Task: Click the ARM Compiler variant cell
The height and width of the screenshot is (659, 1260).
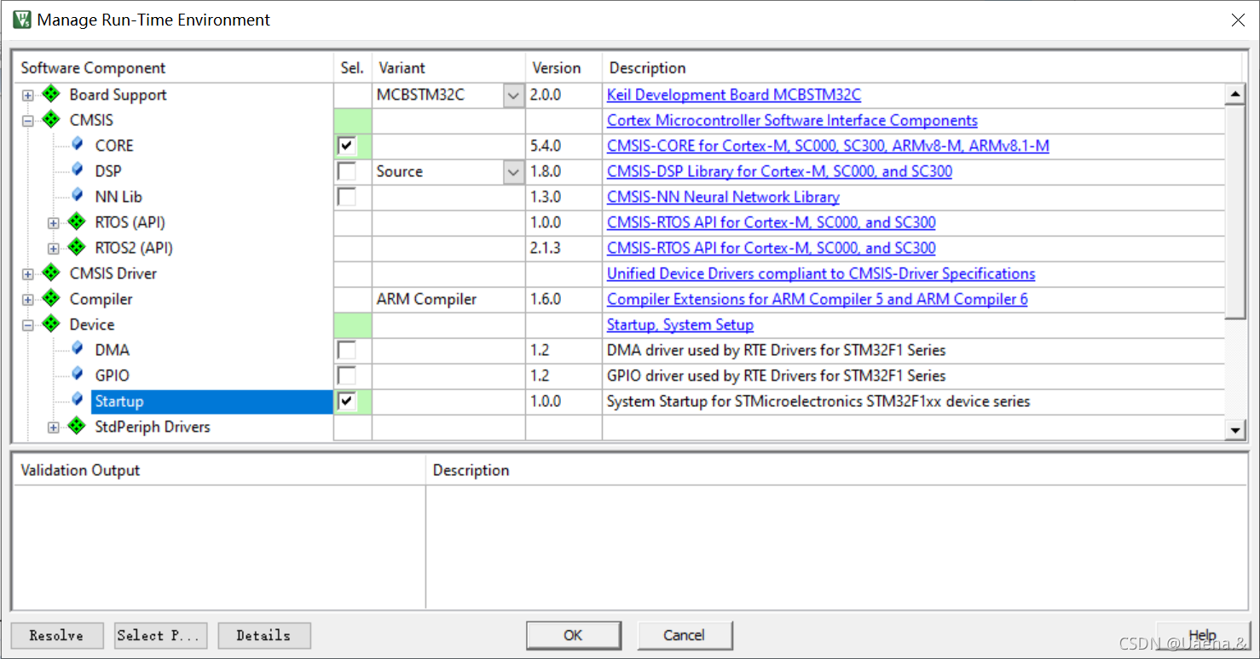Action: tap(448, 299)
